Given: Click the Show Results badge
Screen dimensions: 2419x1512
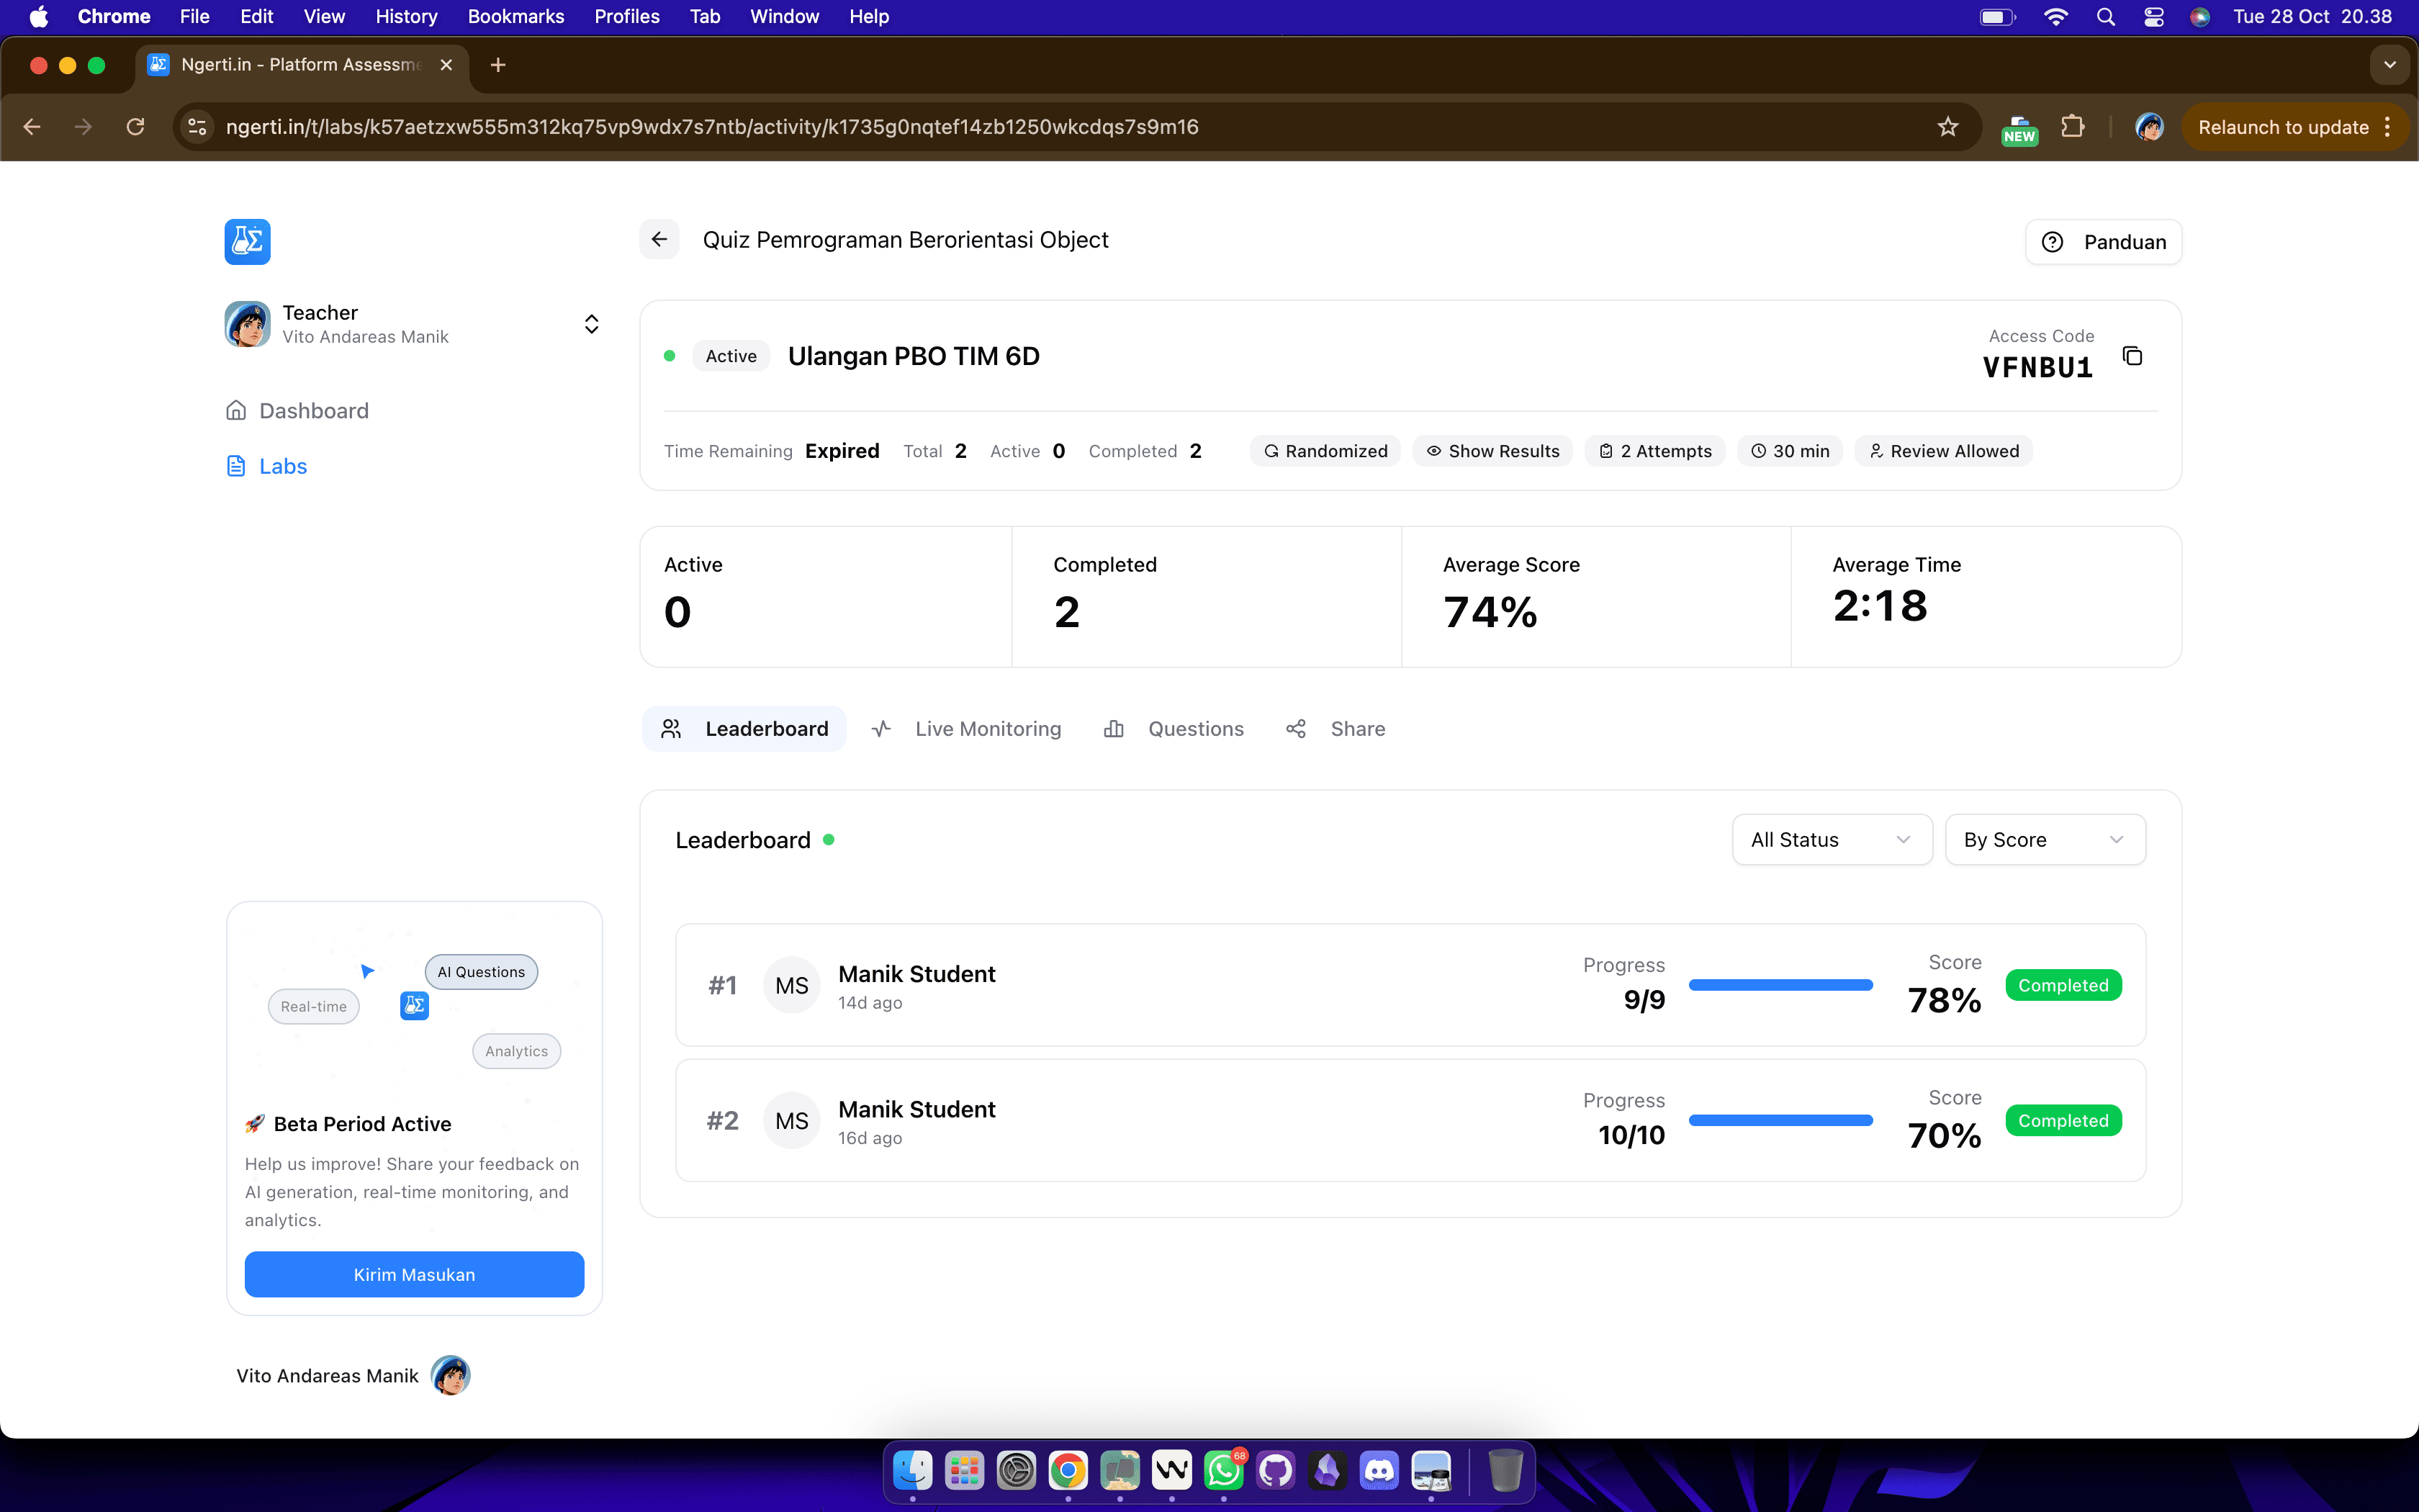Looking at the screenshot, I should pyautogui.click(x=1492, y=451).
